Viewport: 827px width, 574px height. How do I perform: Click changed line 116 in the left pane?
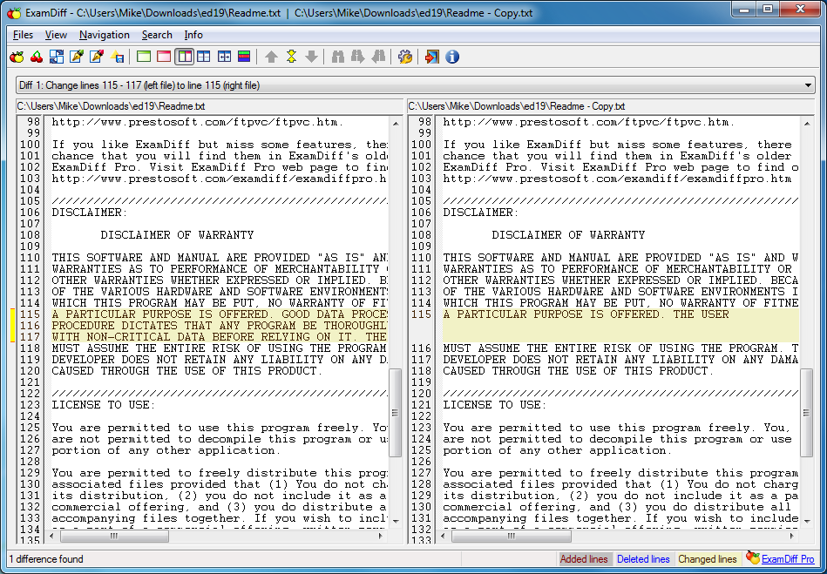click(220, 326)
